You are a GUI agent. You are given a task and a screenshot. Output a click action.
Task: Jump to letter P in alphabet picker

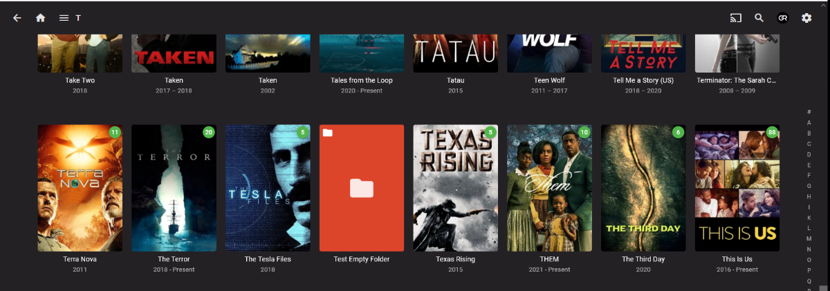point(809,270)
